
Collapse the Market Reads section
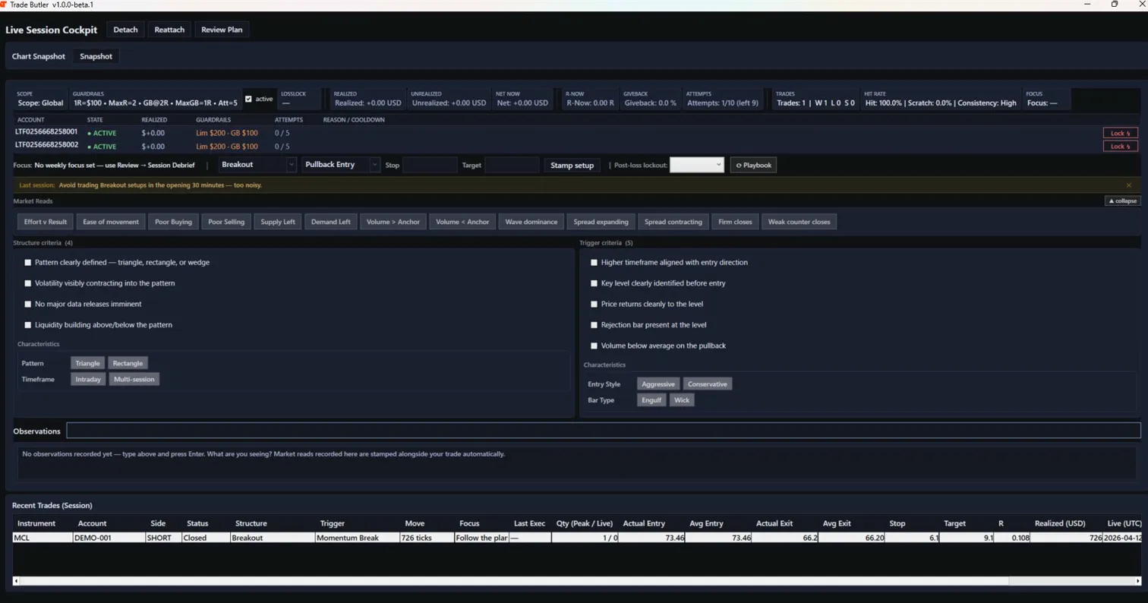tap(1122, 201)
